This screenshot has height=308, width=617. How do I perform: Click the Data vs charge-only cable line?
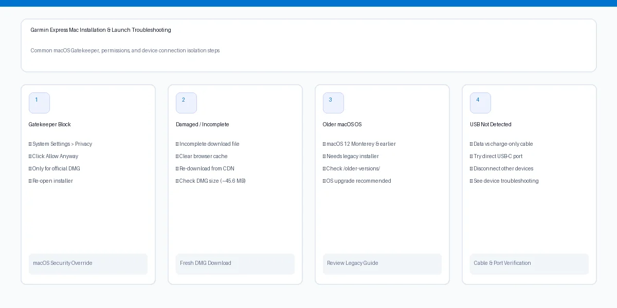click(x=502, y=144)
